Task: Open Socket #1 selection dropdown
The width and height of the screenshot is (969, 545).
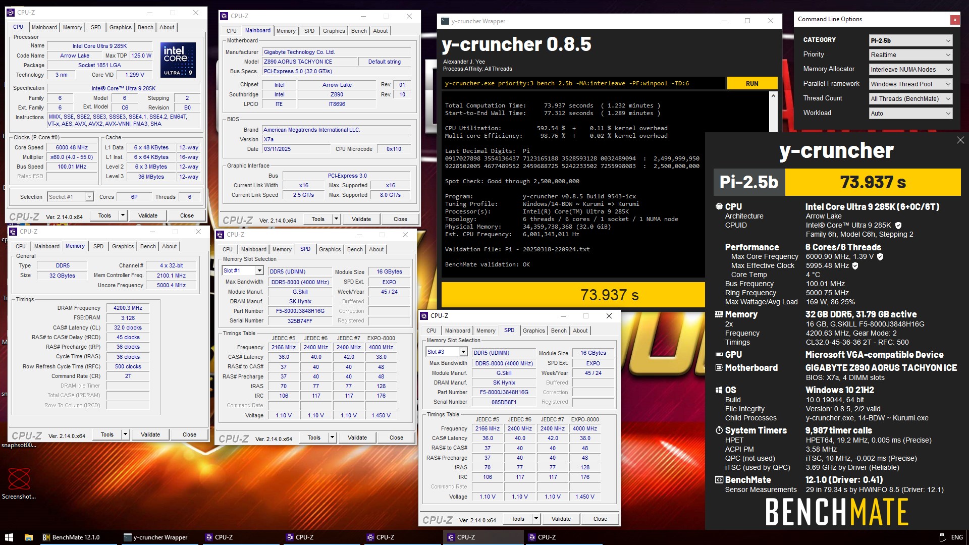Action: pyautogui.click(x=71, y=197)
